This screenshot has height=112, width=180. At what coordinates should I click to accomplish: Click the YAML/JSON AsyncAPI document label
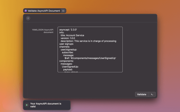point(43,31)
